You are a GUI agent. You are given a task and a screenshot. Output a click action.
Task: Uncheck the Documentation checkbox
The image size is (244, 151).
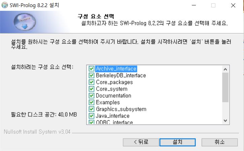(x=91, y=95)
